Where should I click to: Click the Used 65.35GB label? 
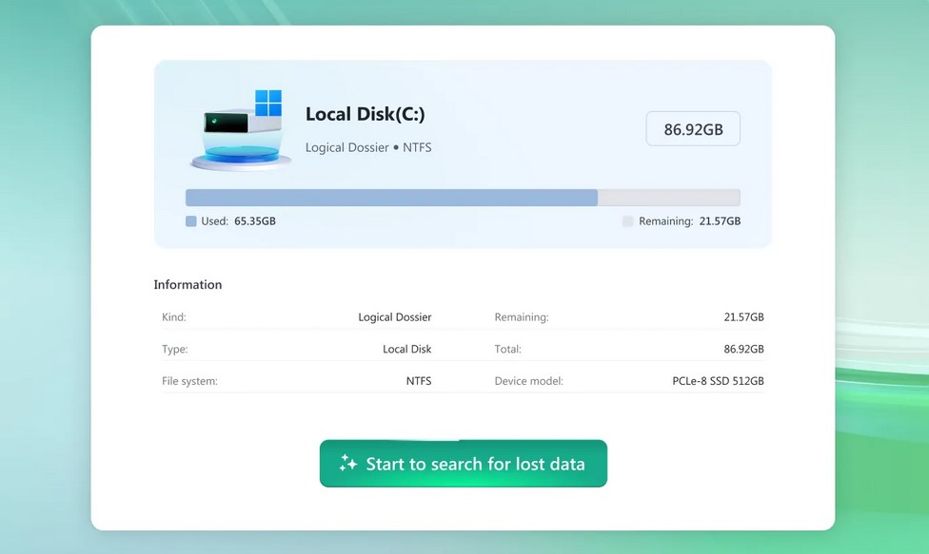tap(238, 221)
